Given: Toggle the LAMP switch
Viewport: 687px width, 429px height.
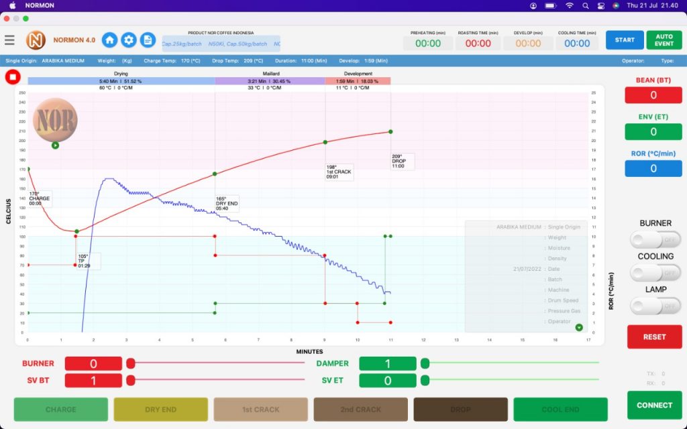Looking at the screenshot, I should [x=655, y=306].
